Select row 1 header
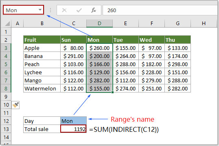 pos(6,32)
